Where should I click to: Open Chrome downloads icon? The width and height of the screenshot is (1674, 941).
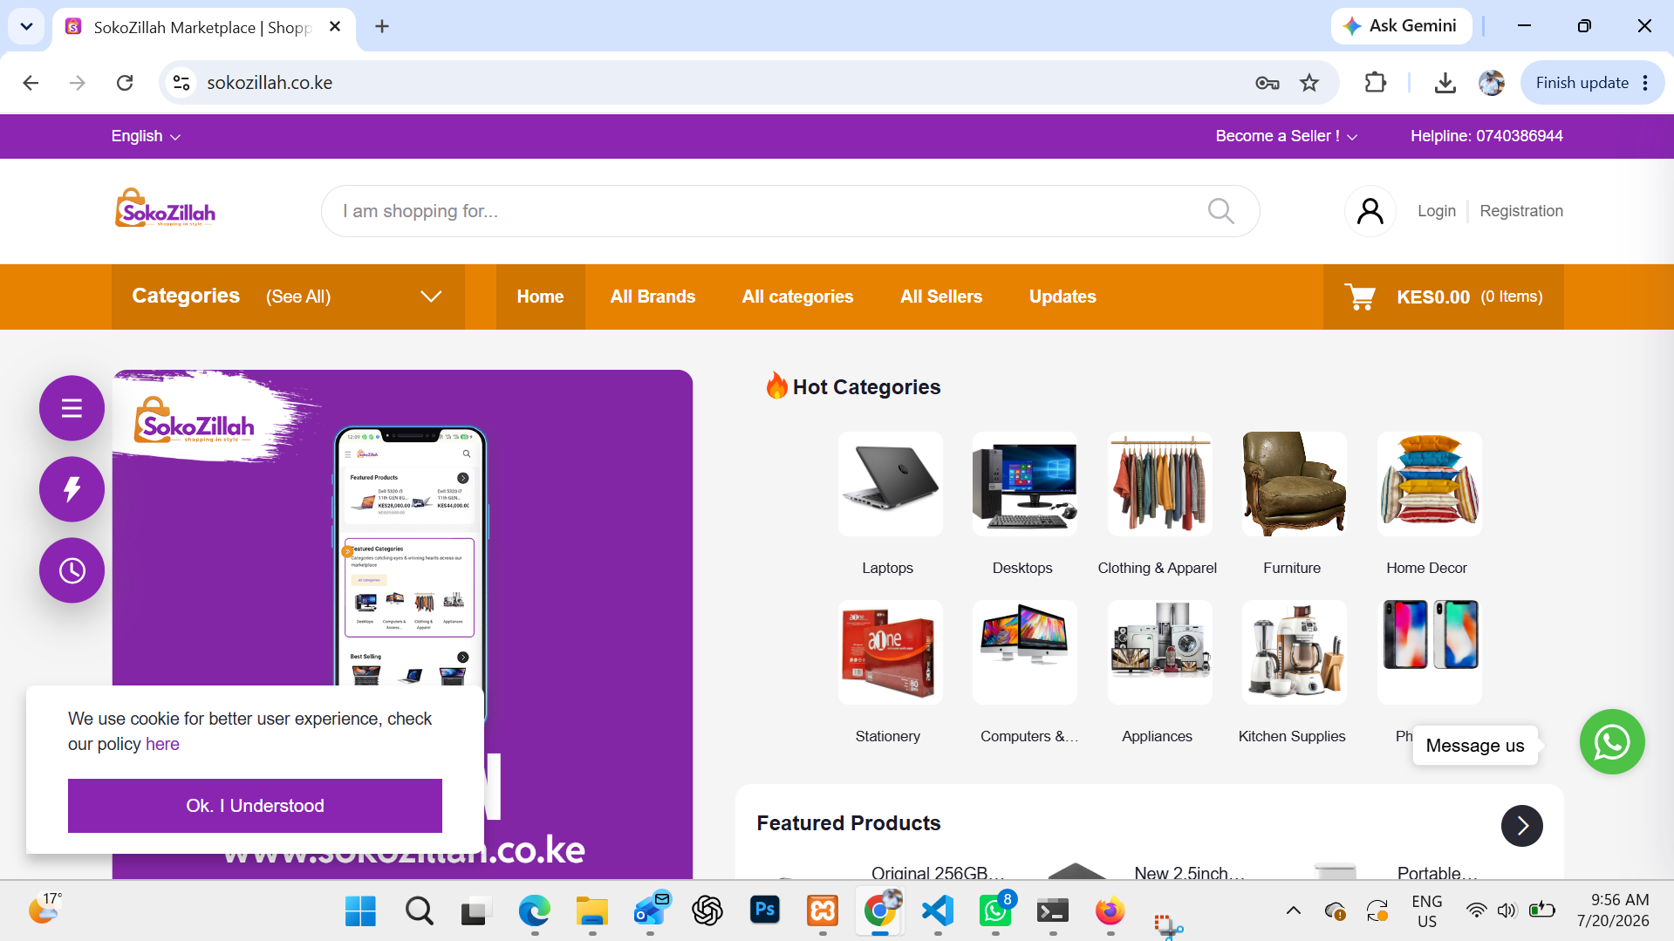[x=1445, y=83]
